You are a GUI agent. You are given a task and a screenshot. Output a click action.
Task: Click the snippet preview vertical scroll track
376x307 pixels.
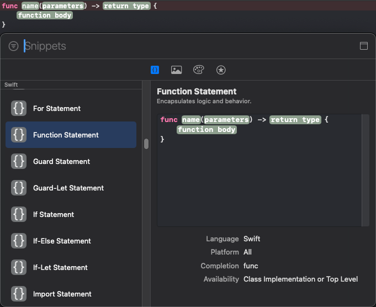pyautogui.click(x=366, y=170)
